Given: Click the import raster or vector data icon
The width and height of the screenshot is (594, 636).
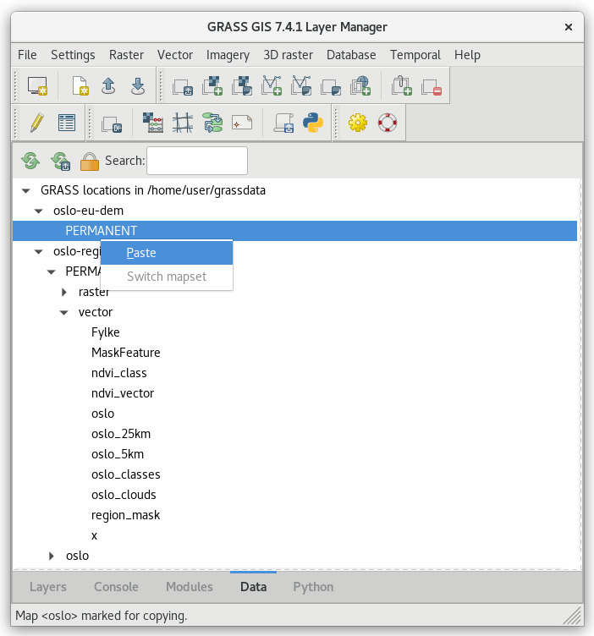Looking at the screenshot, I should [112, 123].
